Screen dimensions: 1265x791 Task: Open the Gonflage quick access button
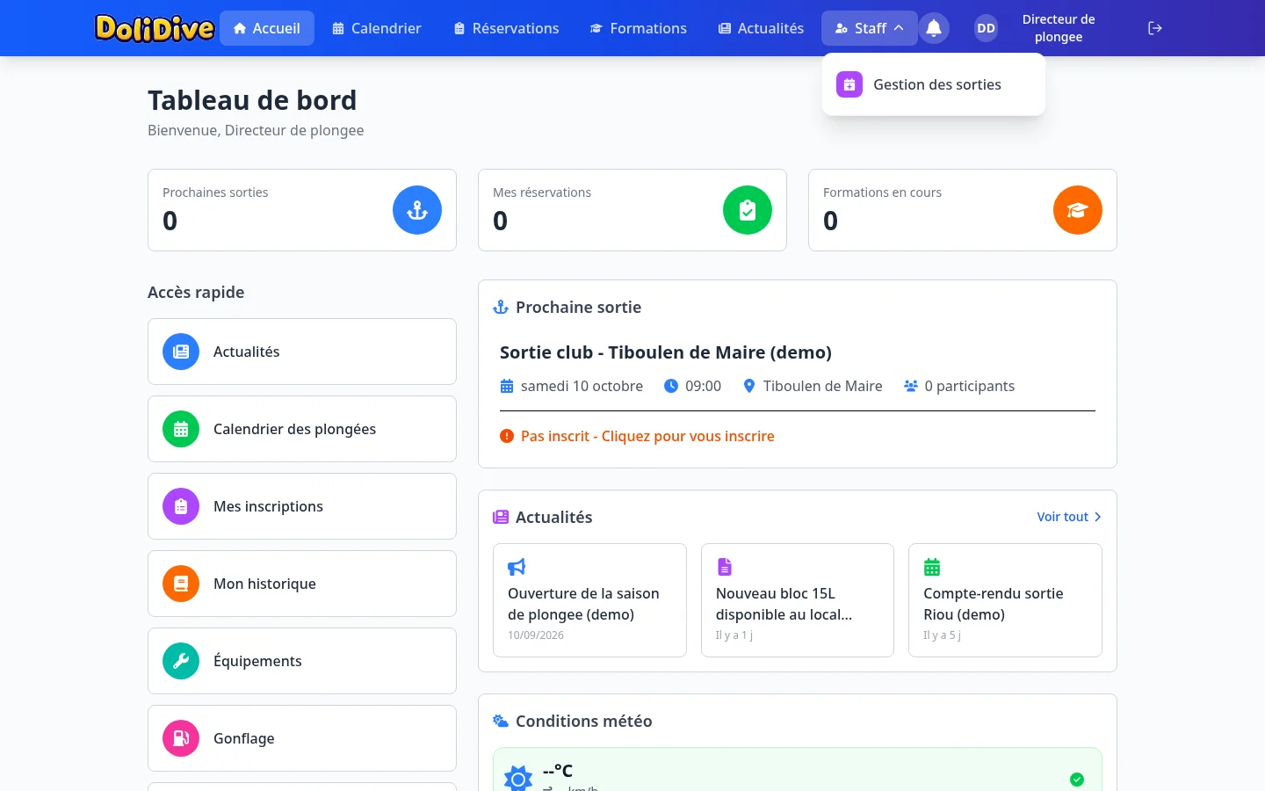click(302, 738)
